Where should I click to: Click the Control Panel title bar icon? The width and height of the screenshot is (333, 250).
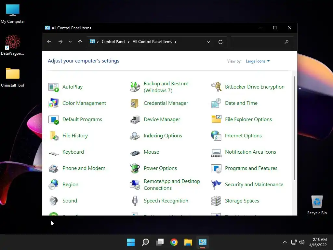click(x=47, y=28)
